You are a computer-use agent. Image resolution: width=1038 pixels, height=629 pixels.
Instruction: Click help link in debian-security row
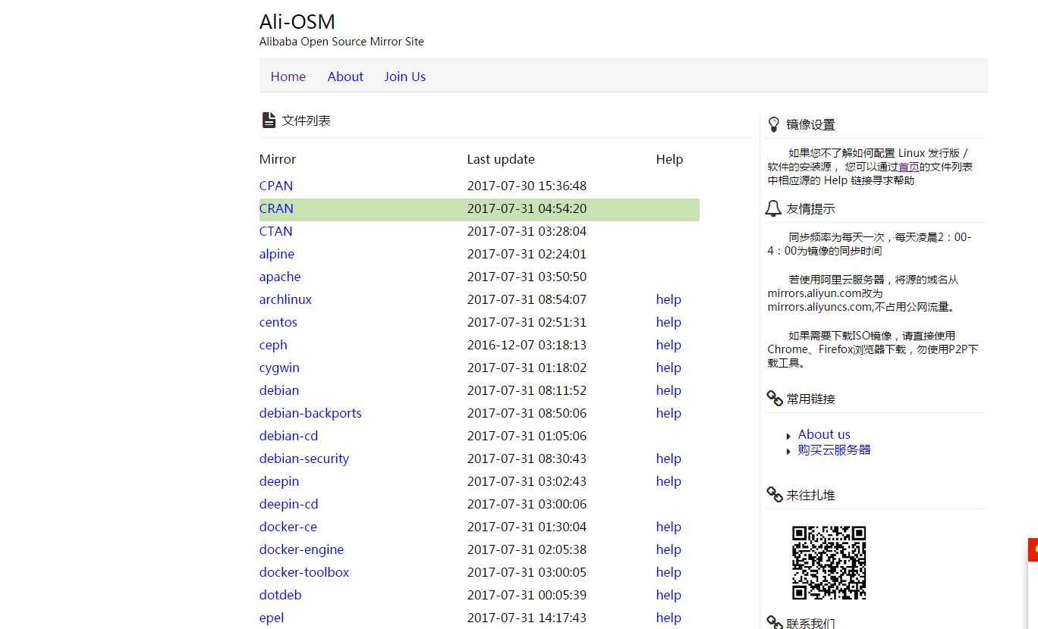(x=668, y=458)
